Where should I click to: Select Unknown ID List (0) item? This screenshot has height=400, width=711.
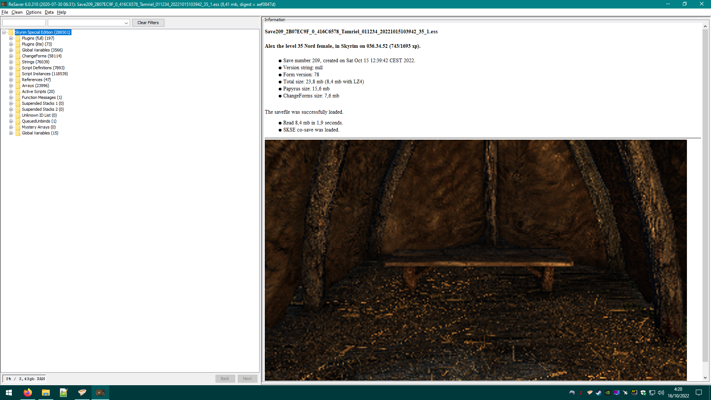[39, 115]
